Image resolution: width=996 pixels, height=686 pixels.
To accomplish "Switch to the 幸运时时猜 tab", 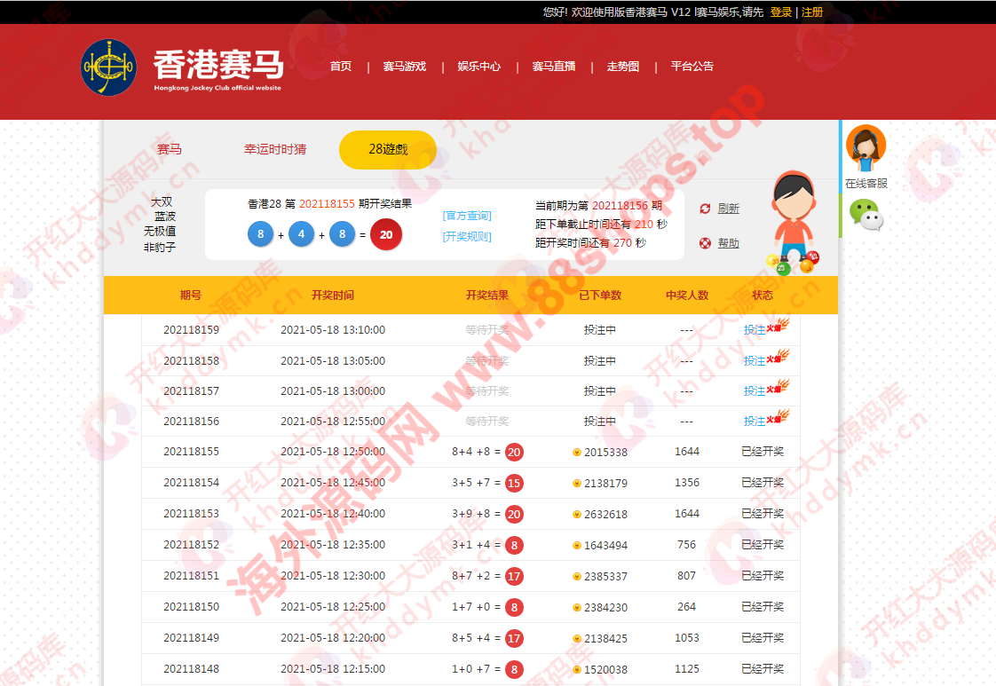I will (275, 149).
